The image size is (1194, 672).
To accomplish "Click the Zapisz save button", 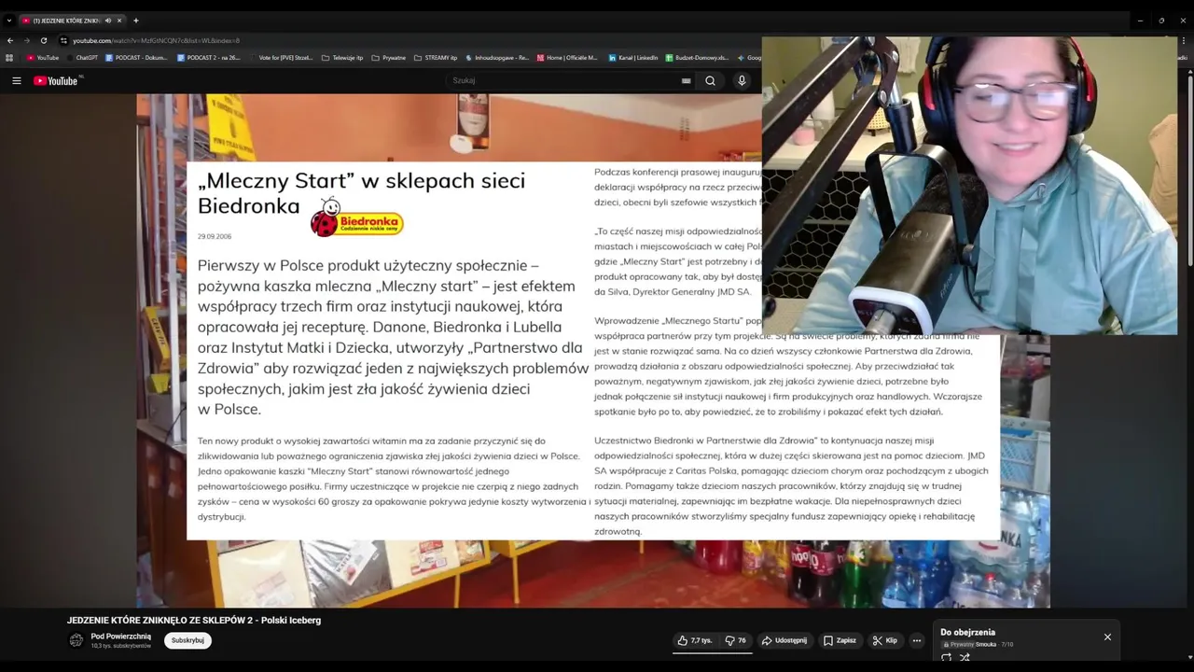I will (840, 640).
